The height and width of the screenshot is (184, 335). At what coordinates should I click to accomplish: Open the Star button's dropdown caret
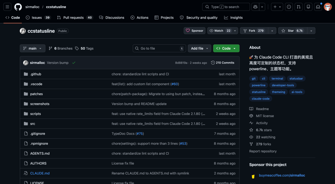pos(311,30)
